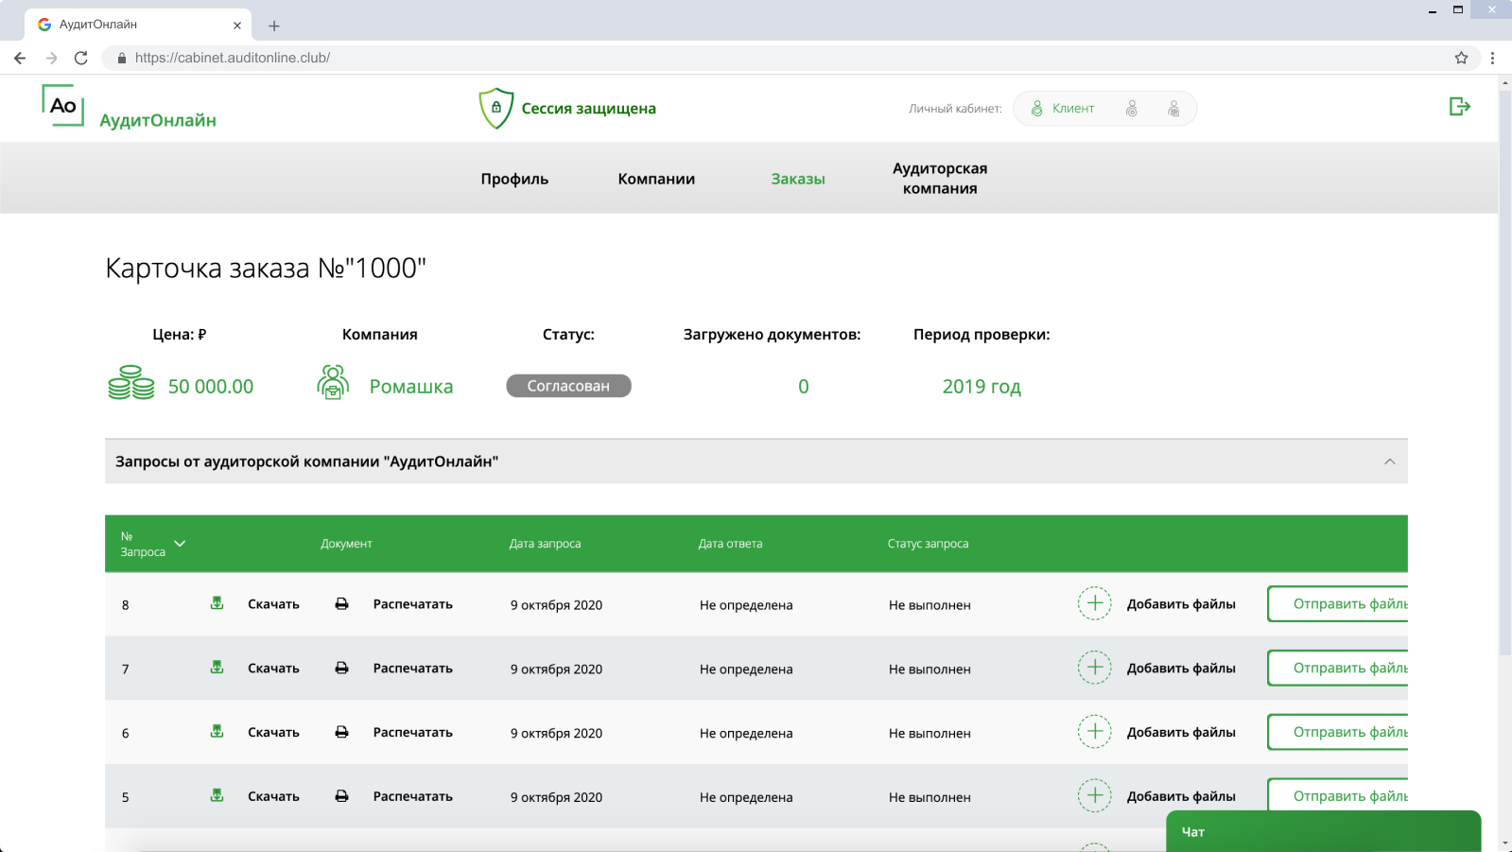Screen dimensions: 1512x852
Task: Switch to the third role icon in cabinet switcher
Action: (1173, 109)
